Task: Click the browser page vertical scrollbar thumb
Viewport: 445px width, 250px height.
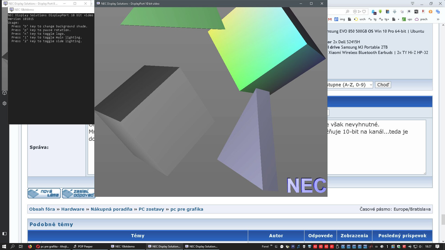Action: coord(443,220)
